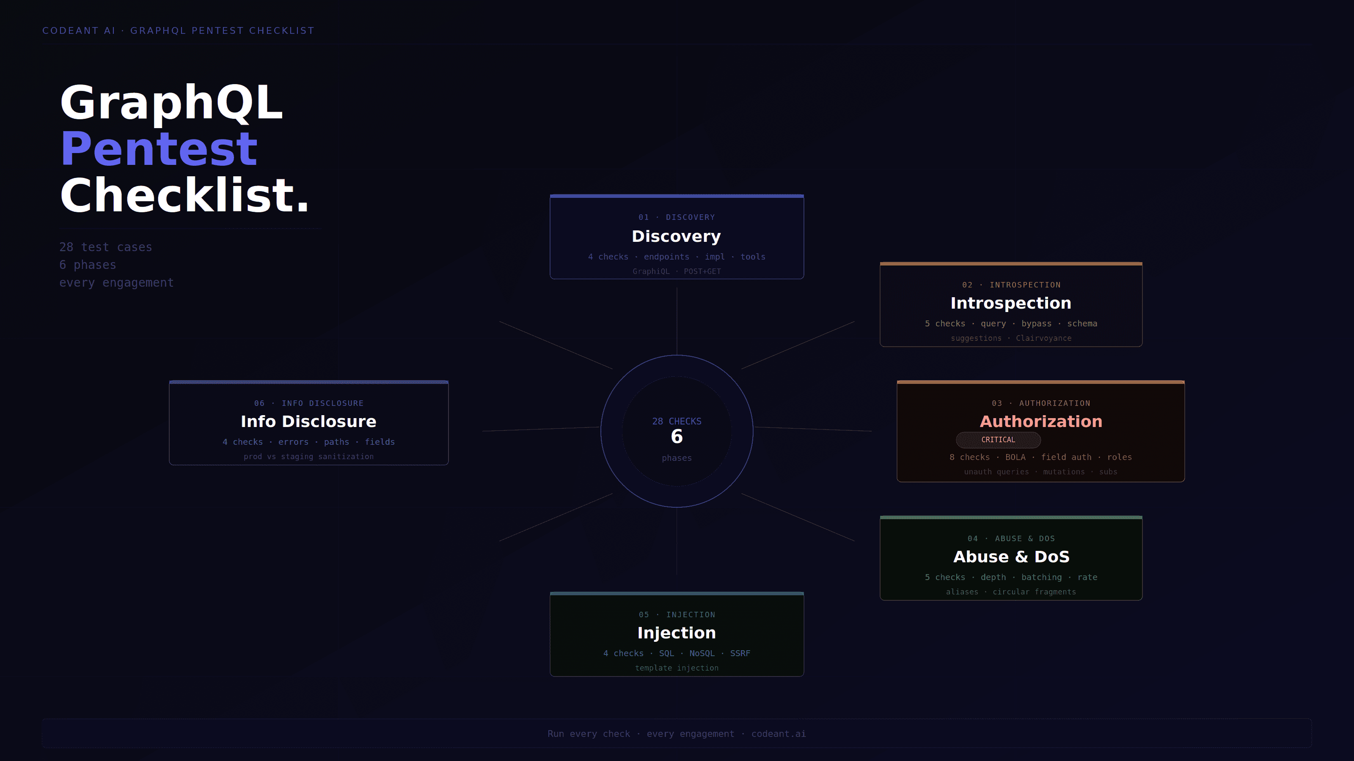Screen dimensions: 1354x761
Task: Open the Info Disclosure card
Action: click(308, 422)
